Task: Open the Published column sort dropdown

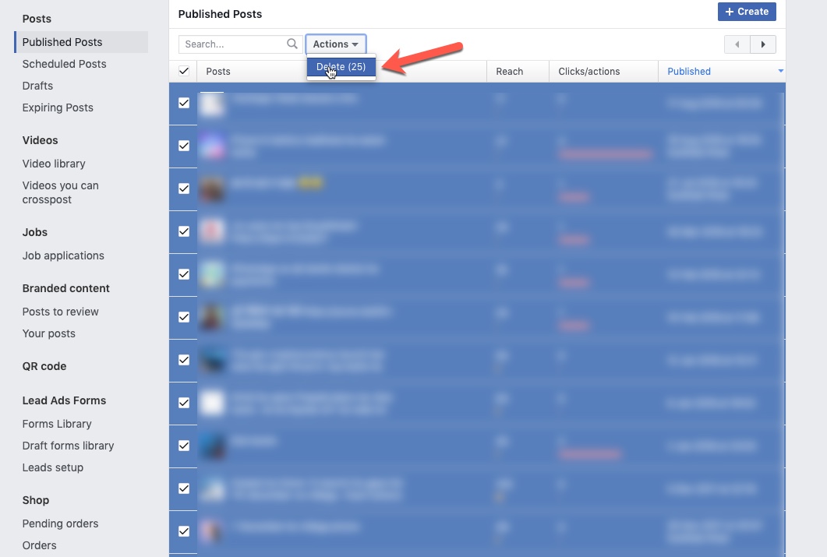Action: point(779,71)
